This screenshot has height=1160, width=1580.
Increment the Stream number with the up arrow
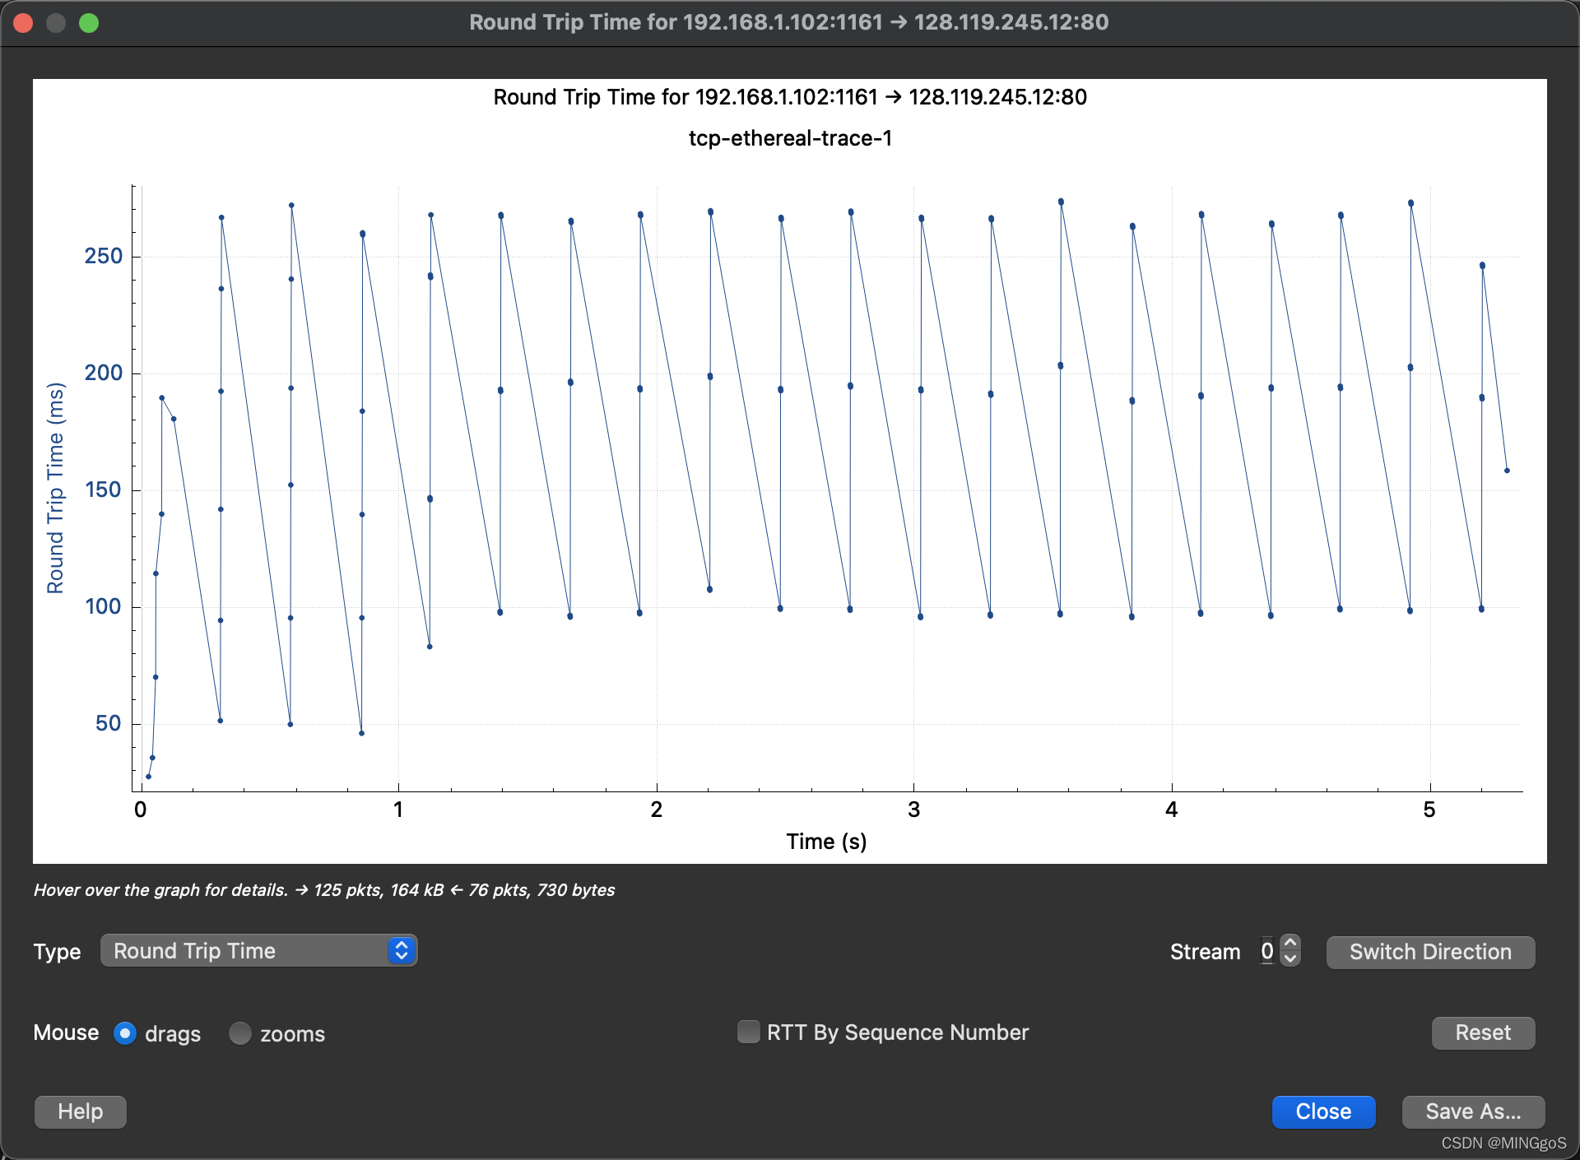pyautogui.click(x=1290, y=944)
